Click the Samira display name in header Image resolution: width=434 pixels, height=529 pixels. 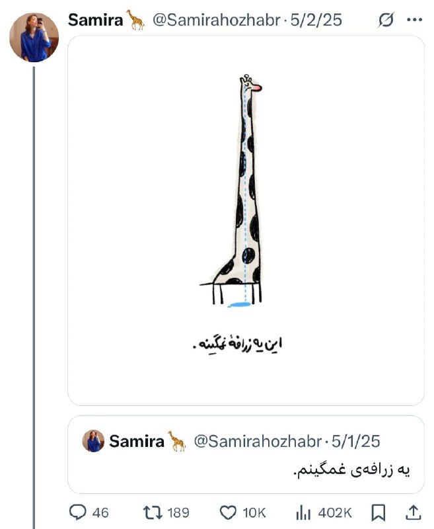(96, 20)
